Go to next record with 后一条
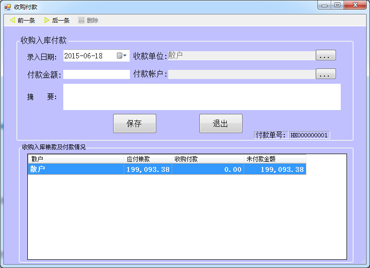Viewport: 370px width, 268px height. coord(57,21)
